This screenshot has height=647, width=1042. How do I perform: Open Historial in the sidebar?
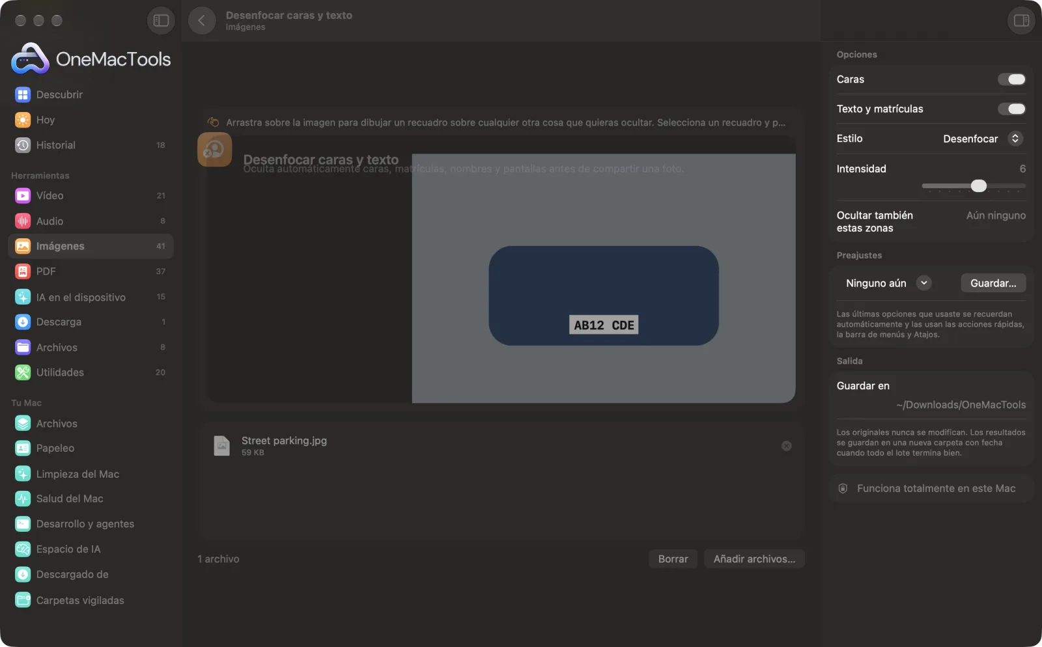(91, 145)
